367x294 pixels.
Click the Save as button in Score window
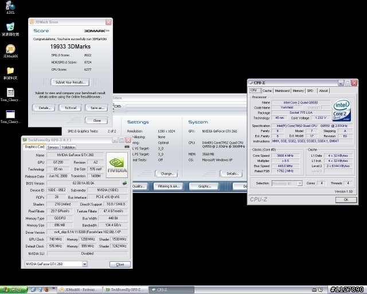(x=97, y=108)
